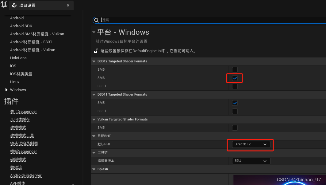326x185 pixels.
Task: Uncheck SM6 under D3D12 Targeted Shader Formats
Action: click(x=235, y=78)
